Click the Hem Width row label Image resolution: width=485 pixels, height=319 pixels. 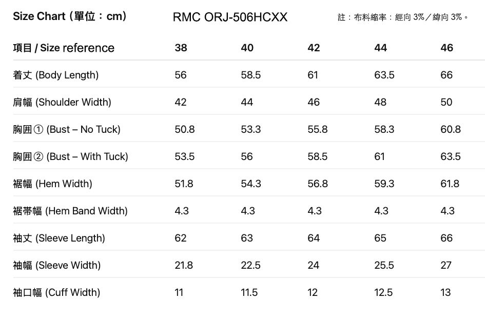pyautogui.click(x=52, y=184)
